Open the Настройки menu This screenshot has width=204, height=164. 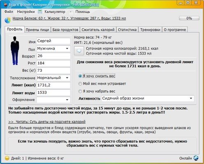(x=26, y=12)
